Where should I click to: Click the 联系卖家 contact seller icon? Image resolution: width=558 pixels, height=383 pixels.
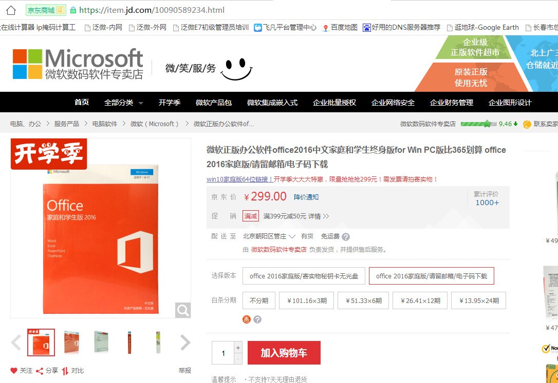pyautogui.click(x=527, y=124)
